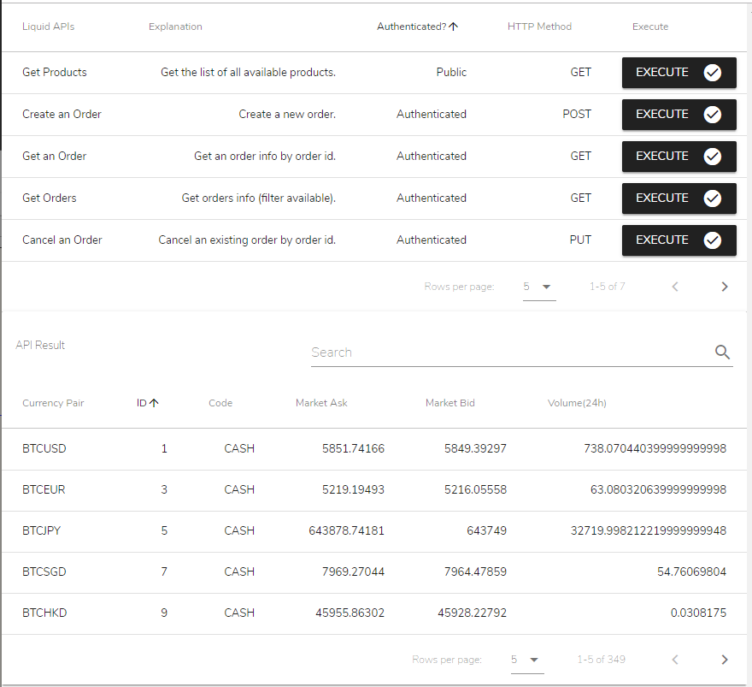The width and height of the screenshot is (752, 687).
Task: Execute the Cancel an Order API
Action: pos(679,240)
